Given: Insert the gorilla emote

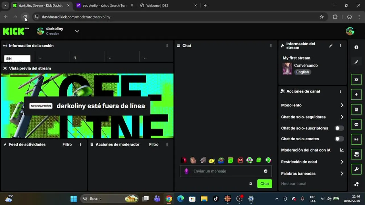Looking at the screenshot, I should [203, 160].
